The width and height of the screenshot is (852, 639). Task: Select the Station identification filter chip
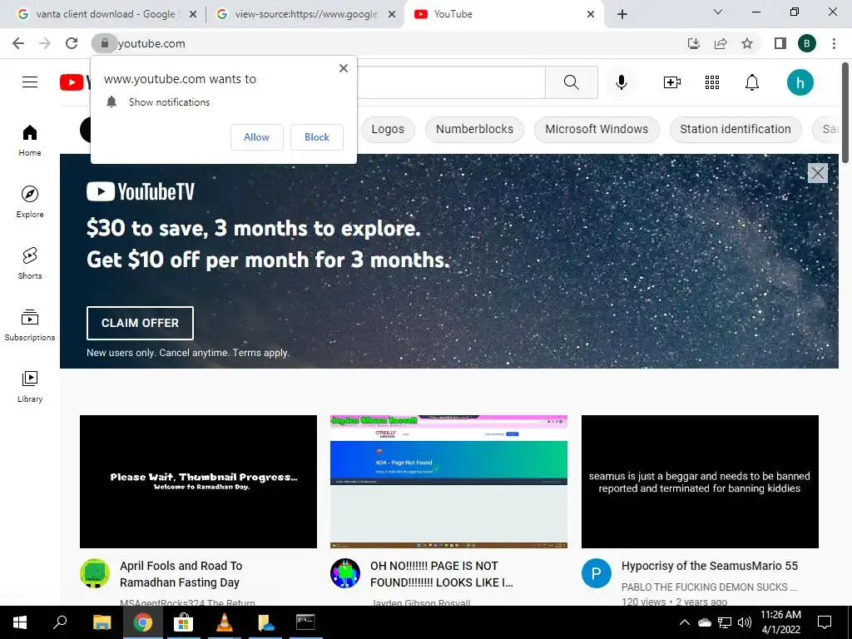pyautogui.click(x=736, y=129)
